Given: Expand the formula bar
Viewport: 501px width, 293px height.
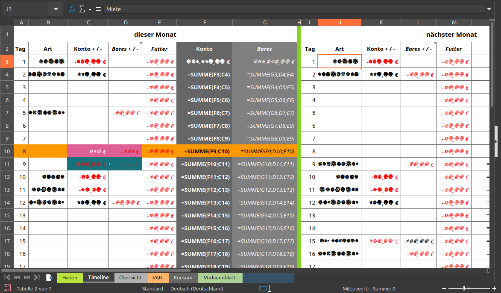Looking at the screenshot, I should tap(489, 9).
